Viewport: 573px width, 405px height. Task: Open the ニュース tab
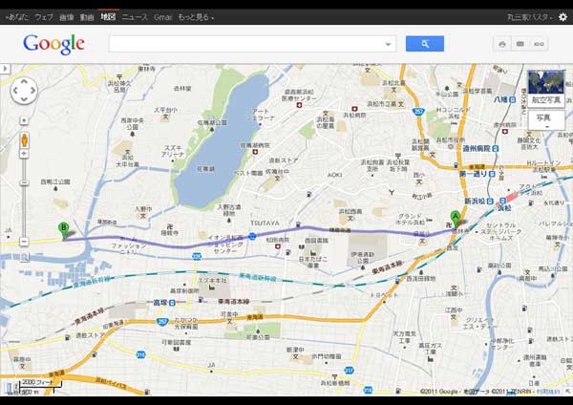click(135, 17)
